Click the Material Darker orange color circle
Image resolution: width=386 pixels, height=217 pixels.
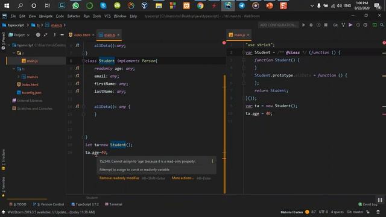(x=307, y=212)
